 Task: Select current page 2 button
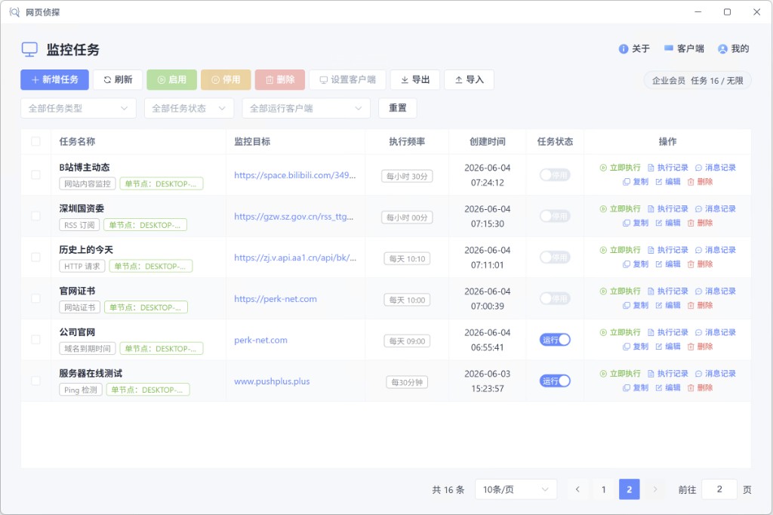[x=629, y=489]
